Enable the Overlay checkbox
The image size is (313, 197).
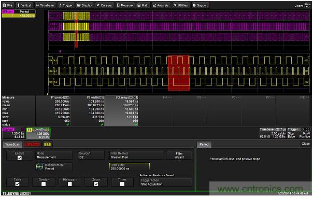coord(44,184)
